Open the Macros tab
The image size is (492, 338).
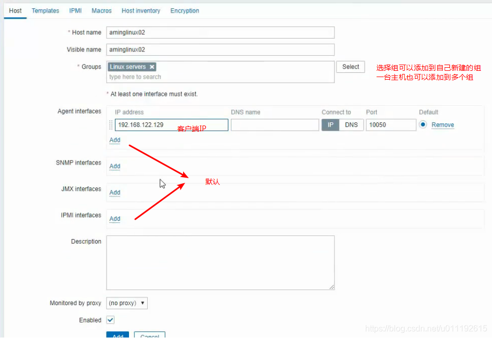(101, 11)
